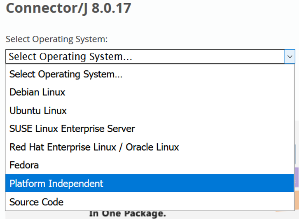299x219 pixels.
Task: Select Debian Linux from the list
Action: coord(149,92)
